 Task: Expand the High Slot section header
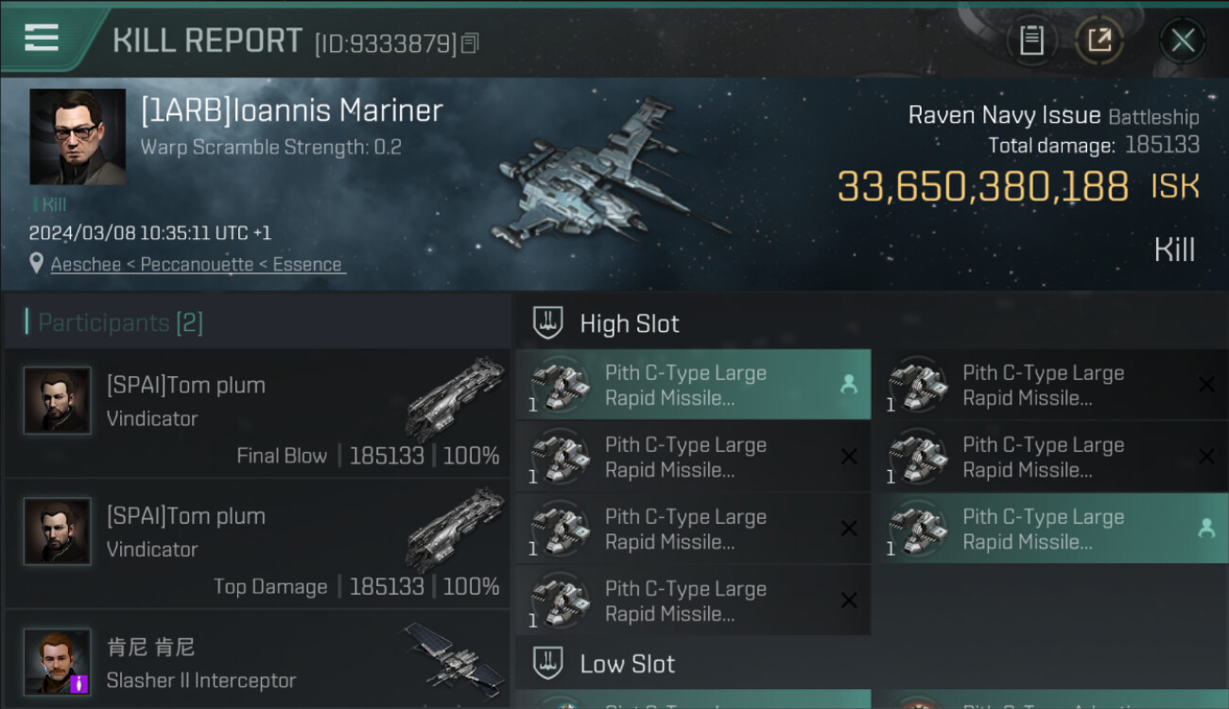630,323
